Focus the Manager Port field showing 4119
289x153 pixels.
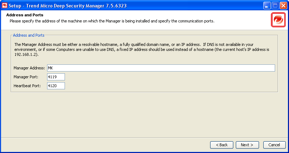[x=56, y=77]
